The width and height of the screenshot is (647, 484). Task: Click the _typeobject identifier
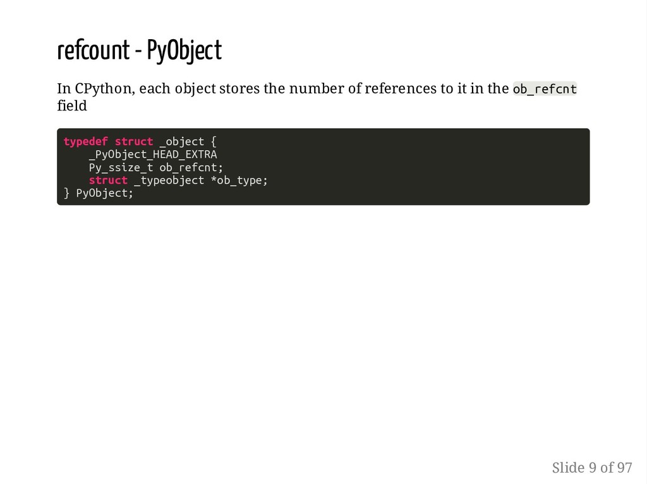point(169,181)
